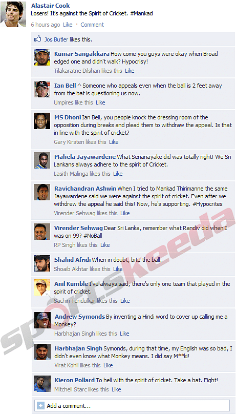Click Kieron Pollard's avatar thumbnail
This screenshot has height=415, width=236.
42,384
